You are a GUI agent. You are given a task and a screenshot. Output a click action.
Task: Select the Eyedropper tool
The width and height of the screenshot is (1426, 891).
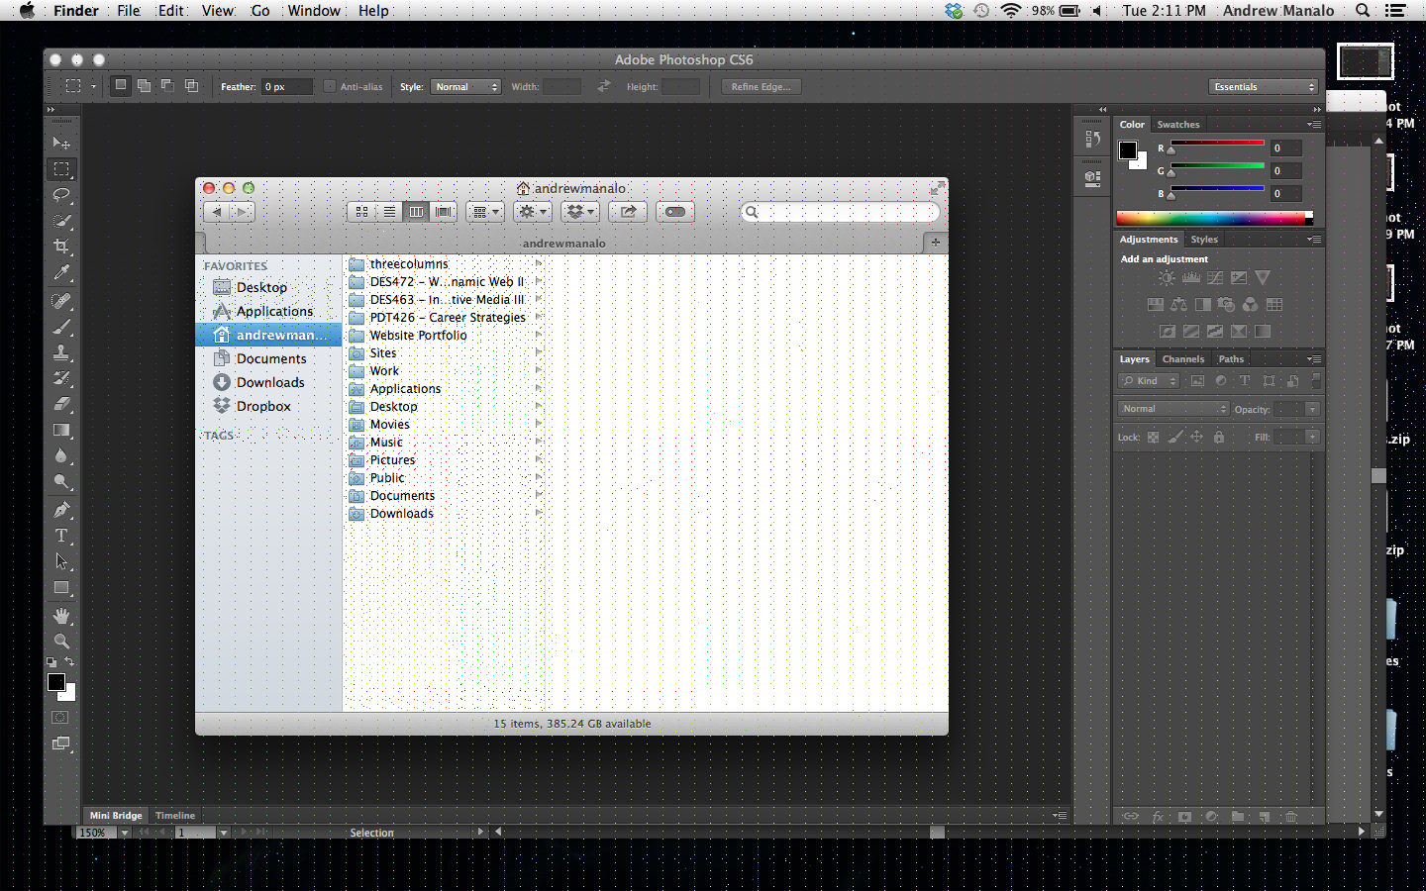61,272
